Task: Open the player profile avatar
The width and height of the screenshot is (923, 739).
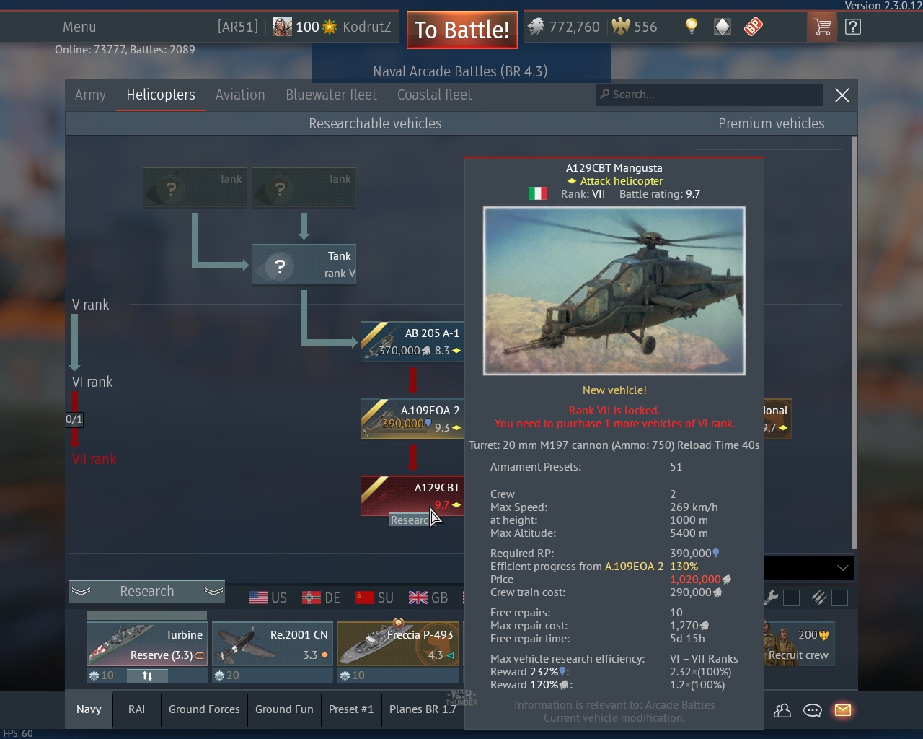Action: pos(283,27)
